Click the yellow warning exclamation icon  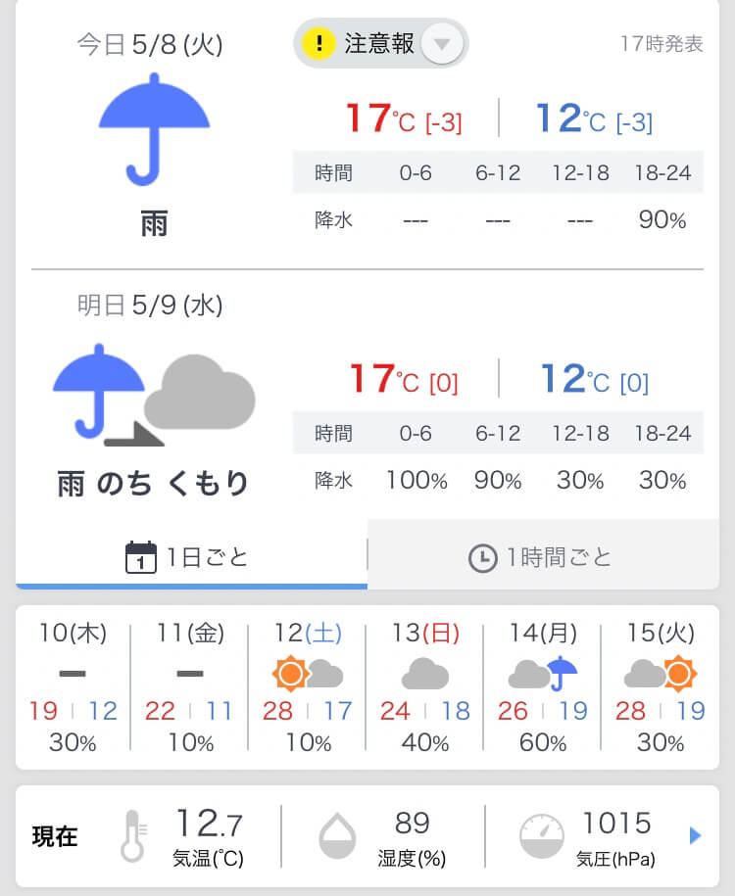pos(318,44)
